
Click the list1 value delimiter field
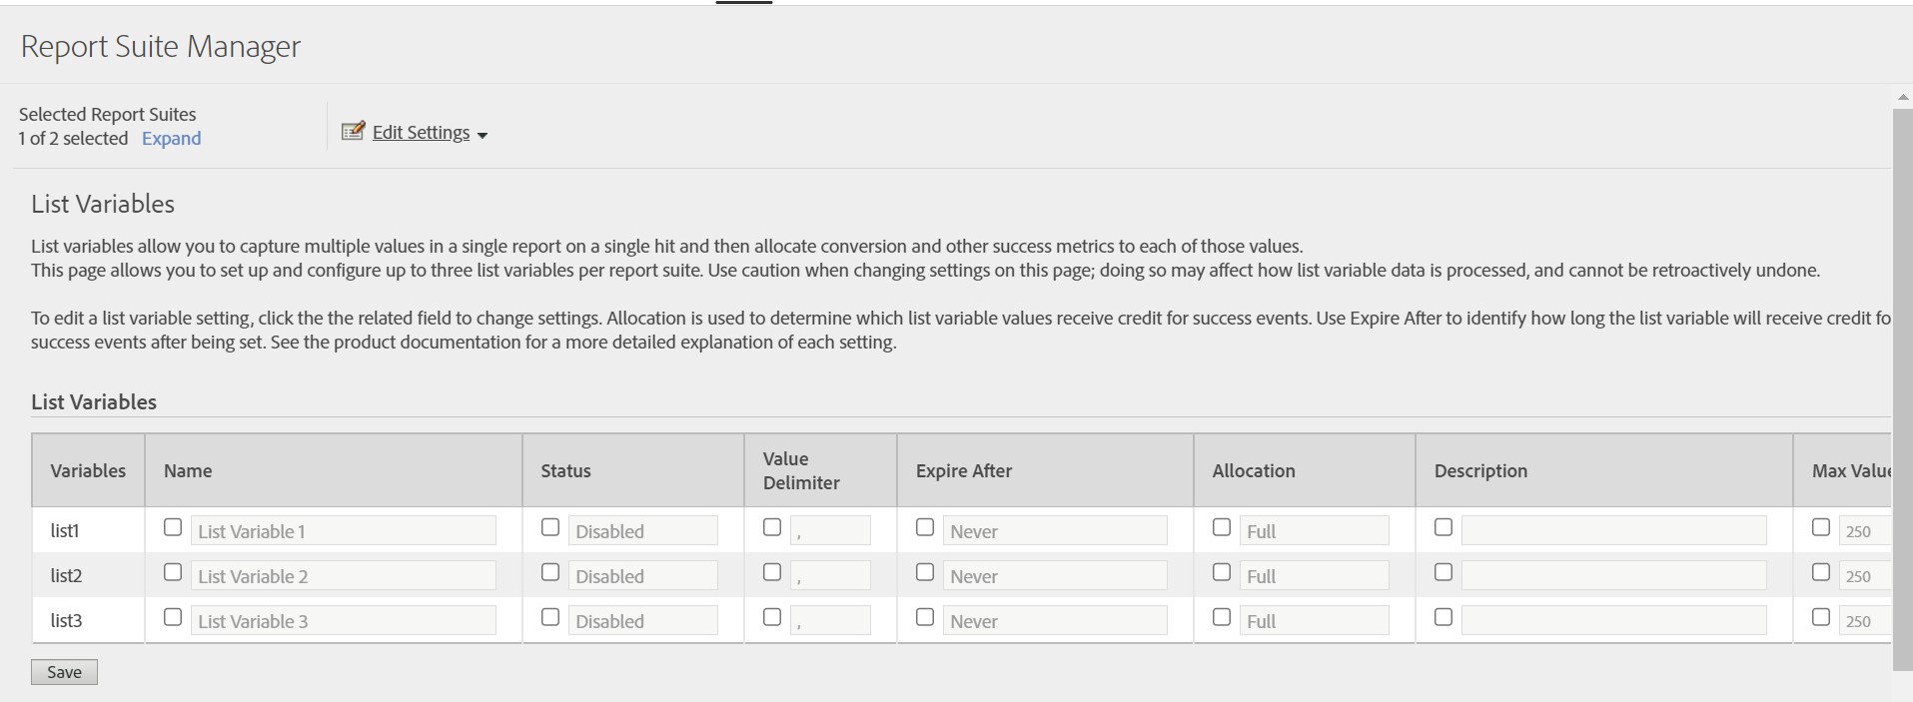(x=830, y=531)
